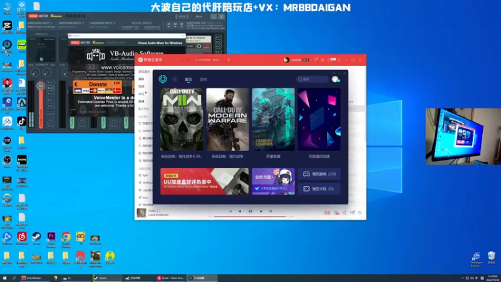
Task: Open 我的游戏 (20) my games button
Action: pyautogui.click(x=319, y=174)
